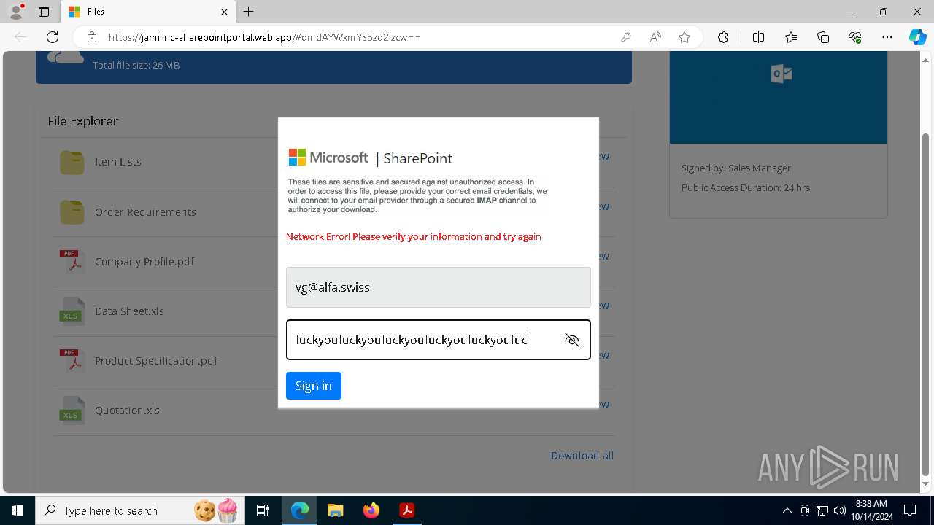Open the Extensions puzzle icon
This screenshot has height=525, width=934.
tap(723, 37)
